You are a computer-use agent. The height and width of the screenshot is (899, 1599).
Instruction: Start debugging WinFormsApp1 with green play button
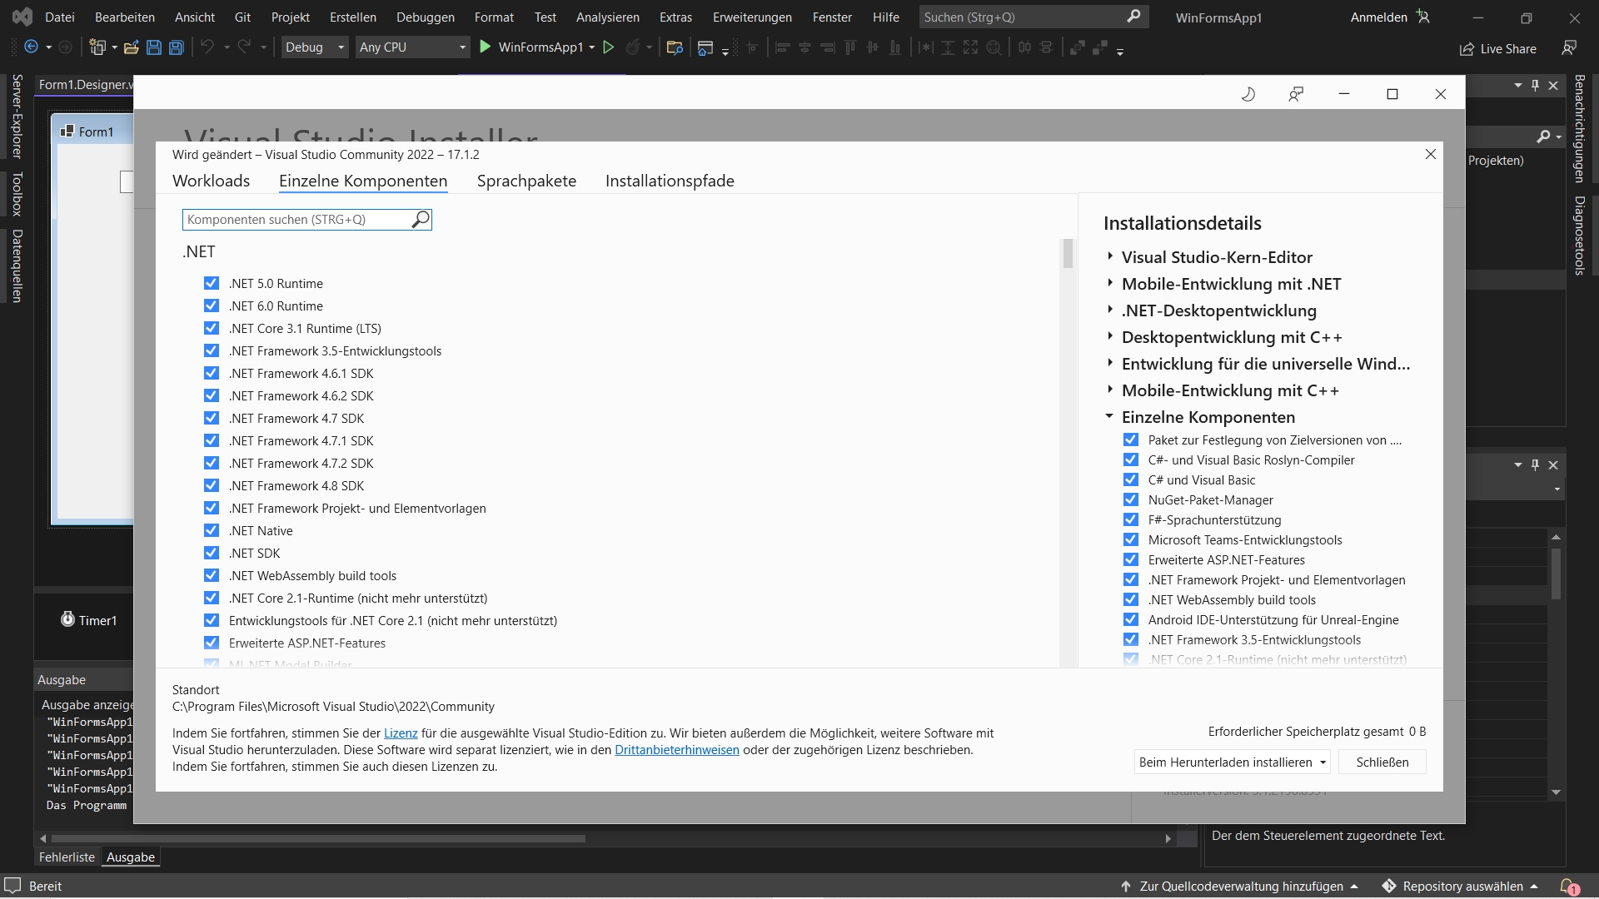click(486, 47)
